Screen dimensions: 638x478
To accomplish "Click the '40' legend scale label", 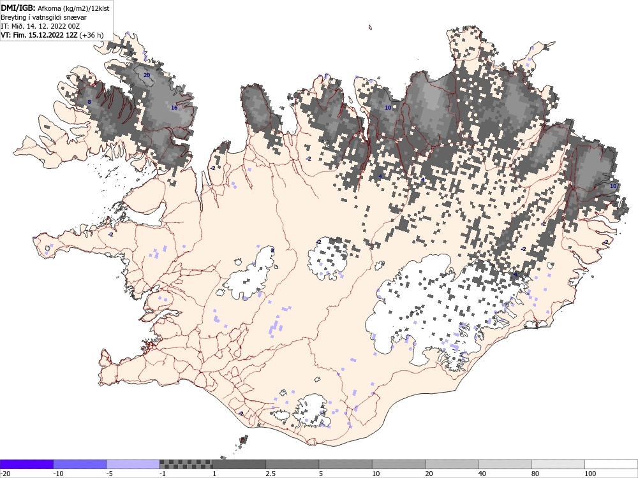I will click(x=482, y=474).
